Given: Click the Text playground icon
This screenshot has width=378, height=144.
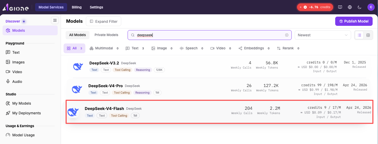Looking at the screenshot, I should point(8,52).
